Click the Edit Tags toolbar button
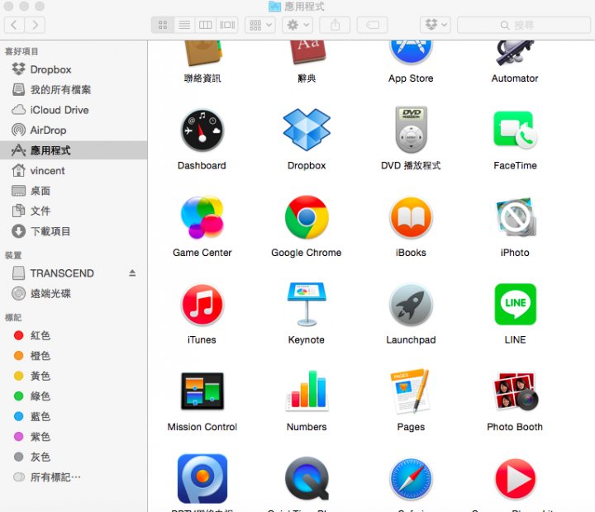 click(x=372, y=25)
